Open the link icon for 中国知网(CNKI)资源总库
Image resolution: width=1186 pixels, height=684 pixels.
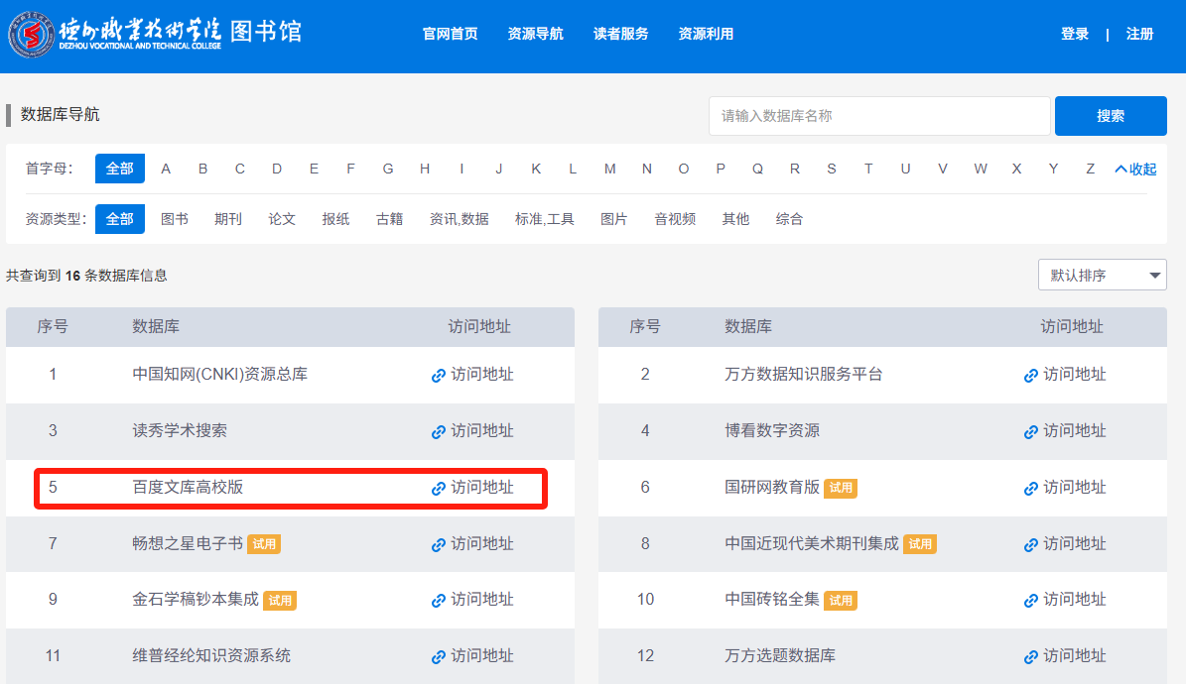[x=438, y=376]
